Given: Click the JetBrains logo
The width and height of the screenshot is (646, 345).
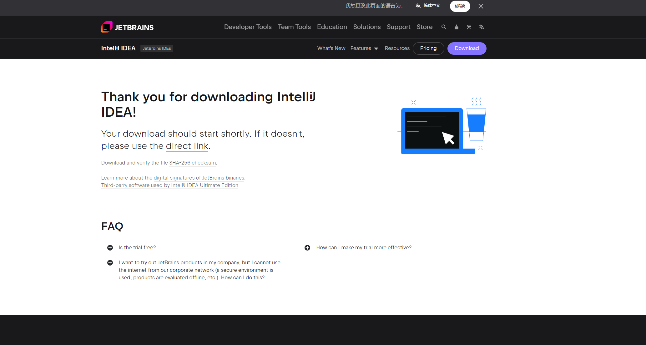Looking at the screenshot, I should click(x=127, y=27).
